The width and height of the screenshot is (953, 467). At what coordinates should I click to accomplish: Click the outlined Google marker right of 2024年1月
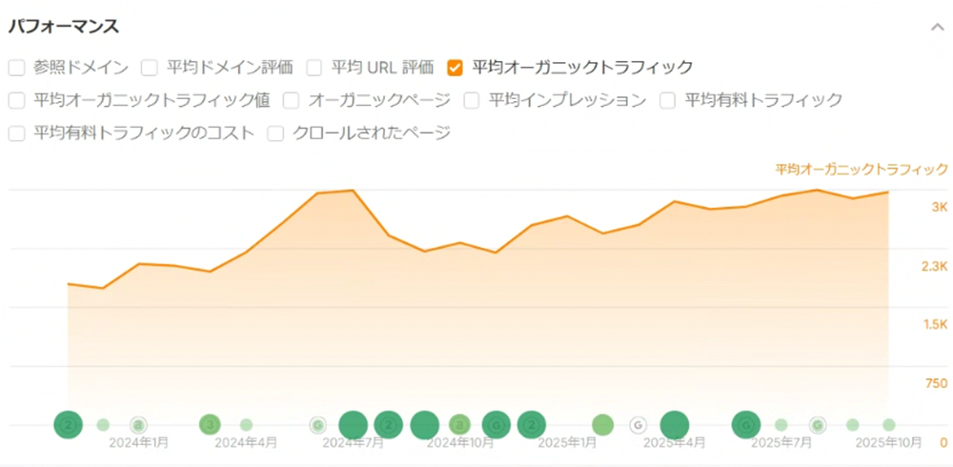coord(138,425)
